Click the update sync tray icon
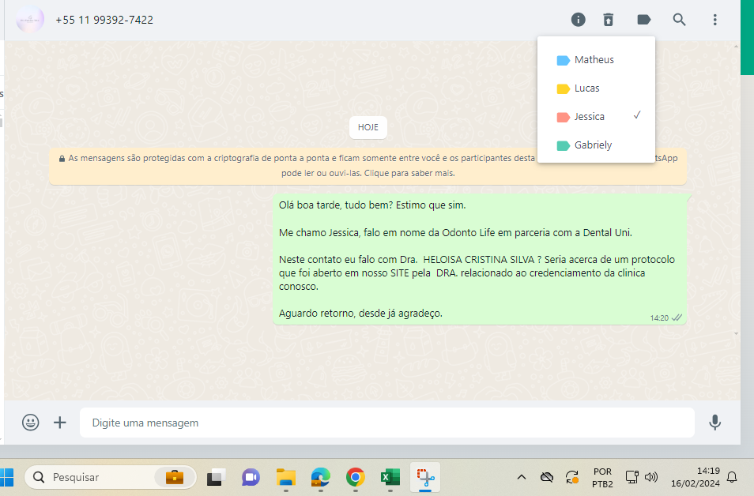 (x=571, y=477)
